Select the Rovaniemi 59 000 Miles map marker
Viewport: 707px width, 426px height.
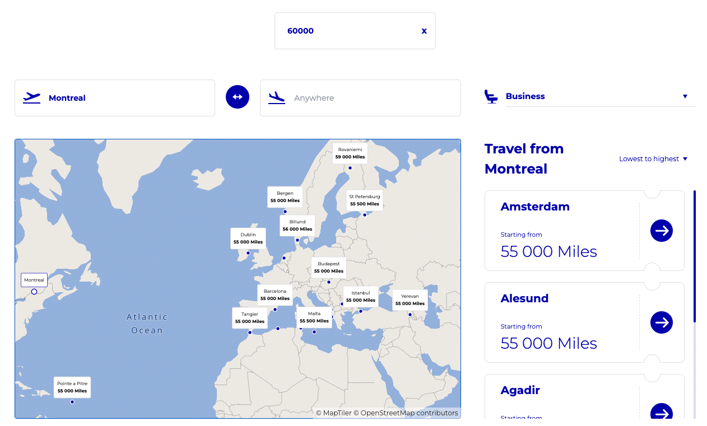coord(350,153)
